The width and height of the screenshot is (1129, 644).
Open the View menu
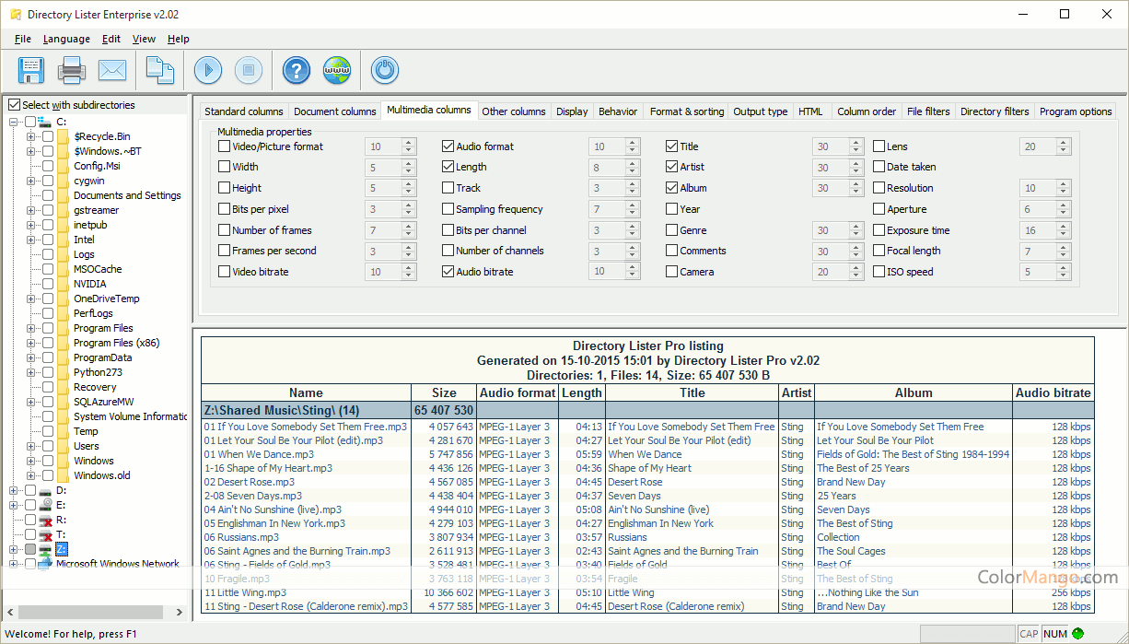click(144, 39)
